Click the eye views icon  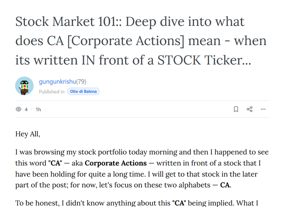click(18, 109)
